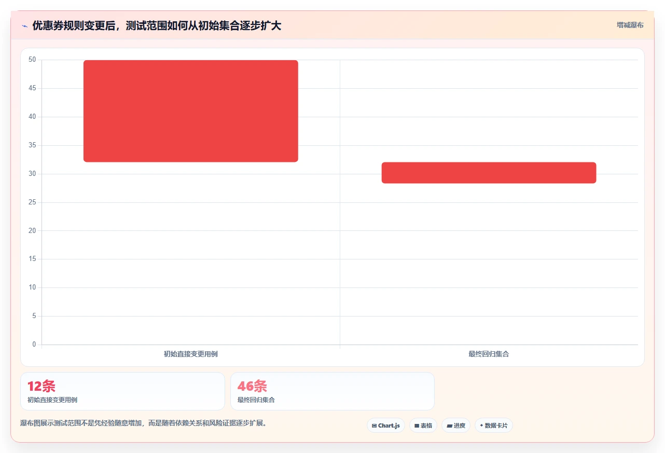Click y-axis tick value 25

tap(32, 202)
